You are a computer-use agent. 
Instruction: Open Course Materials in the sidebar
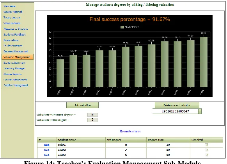coord(13,12)
